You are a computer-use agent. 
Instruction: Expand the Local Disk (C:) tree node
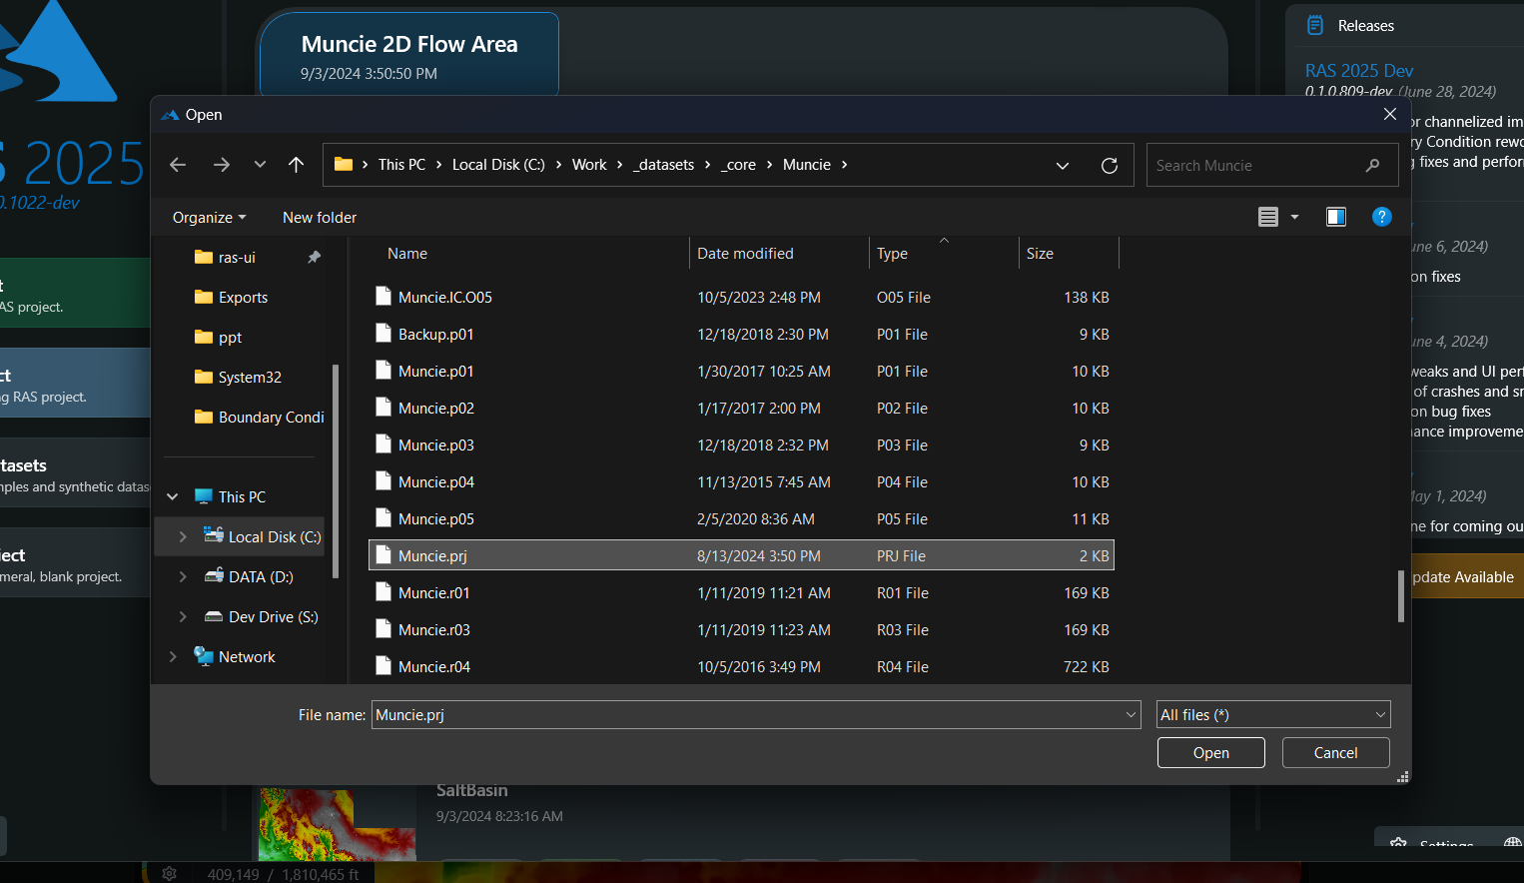click(x=183, y=537)
